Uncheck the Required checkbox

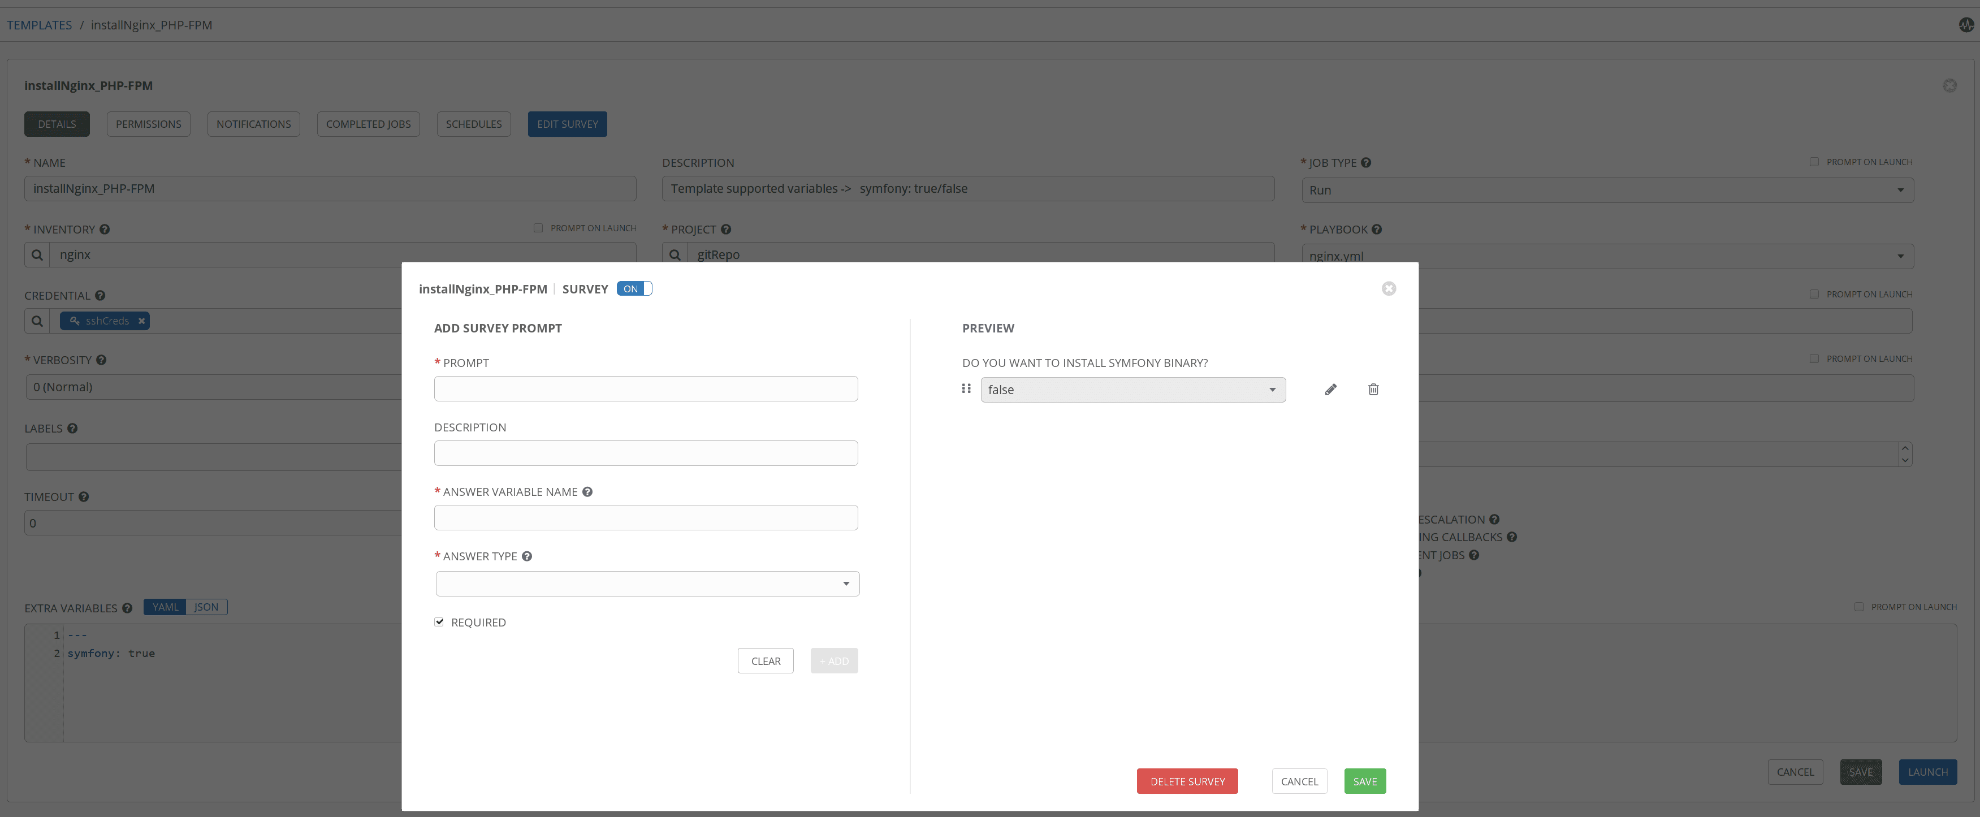[439, 622]
